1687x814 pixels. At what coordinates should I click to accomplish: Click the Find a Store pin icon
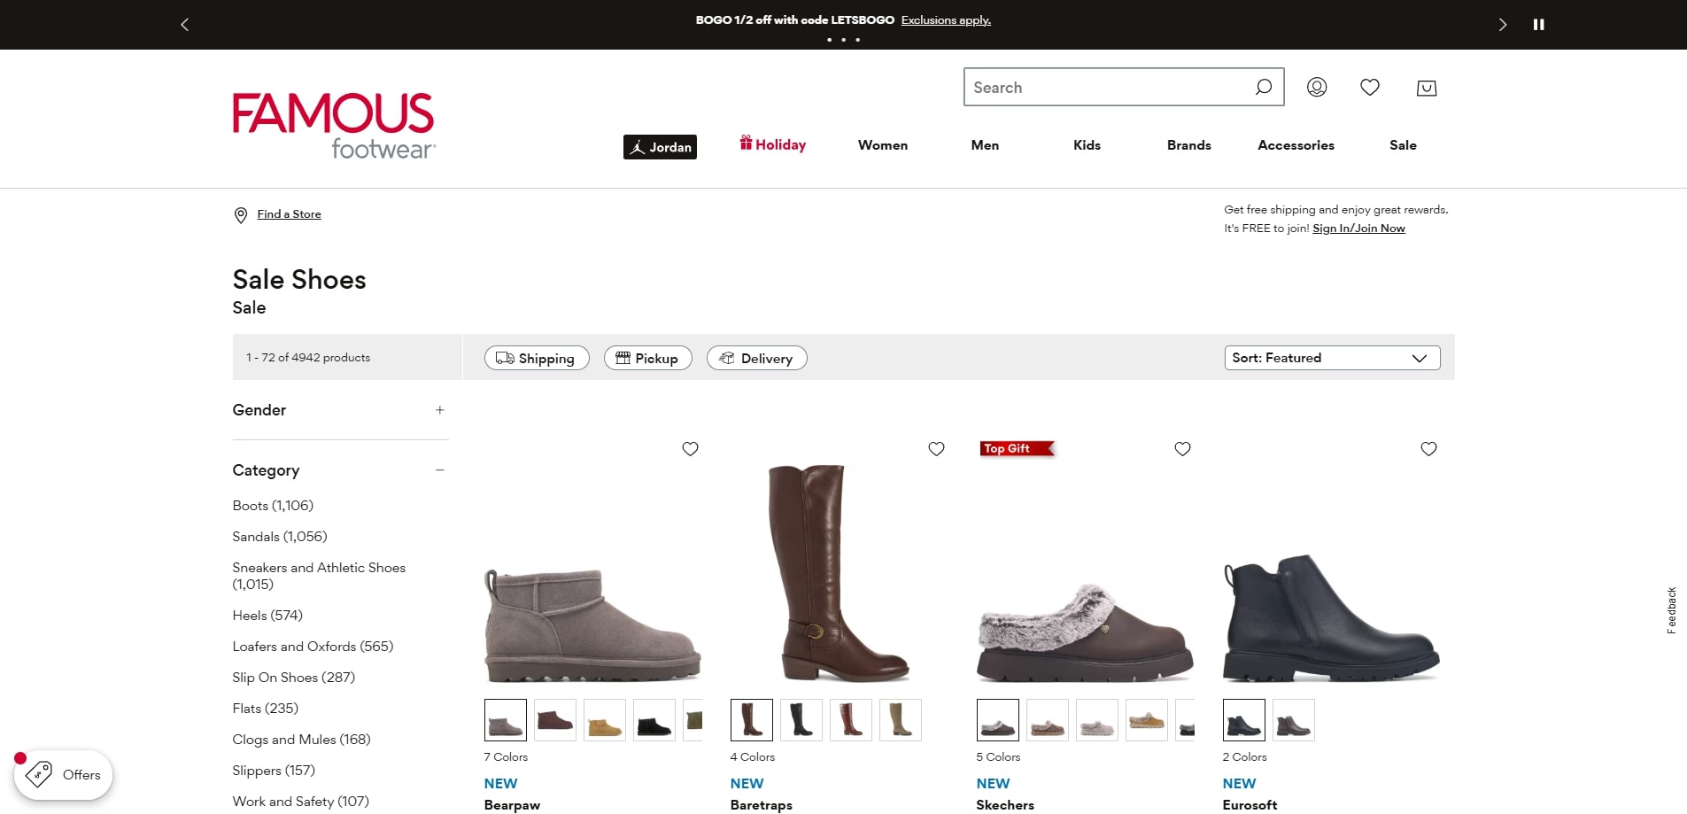(x=240, y=214)
